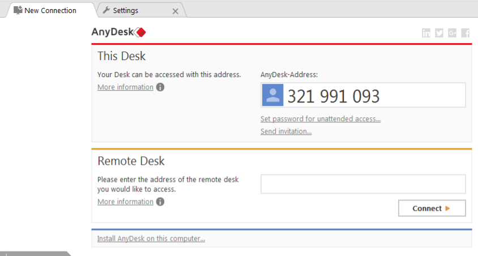Viewport: 478px width, 256px height.
Task: Close the Settings tab
Action: [176, 11]
